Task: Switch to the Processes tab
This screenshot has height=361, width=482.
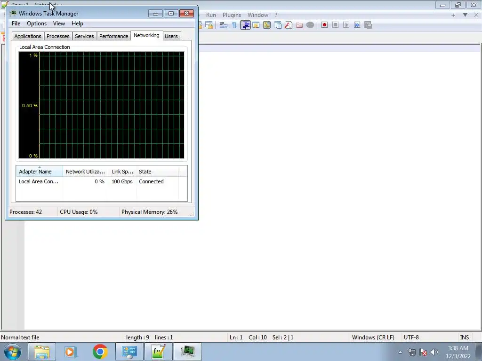Action: 58,36
